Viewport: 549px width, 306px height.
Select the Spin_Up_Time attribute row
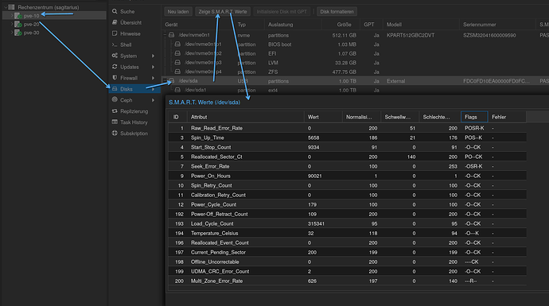pyautogui.click(x=347, y=138)
